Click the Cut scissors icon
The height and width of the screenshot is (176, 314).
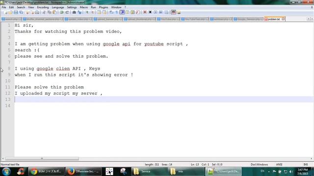tap(44, 12)
